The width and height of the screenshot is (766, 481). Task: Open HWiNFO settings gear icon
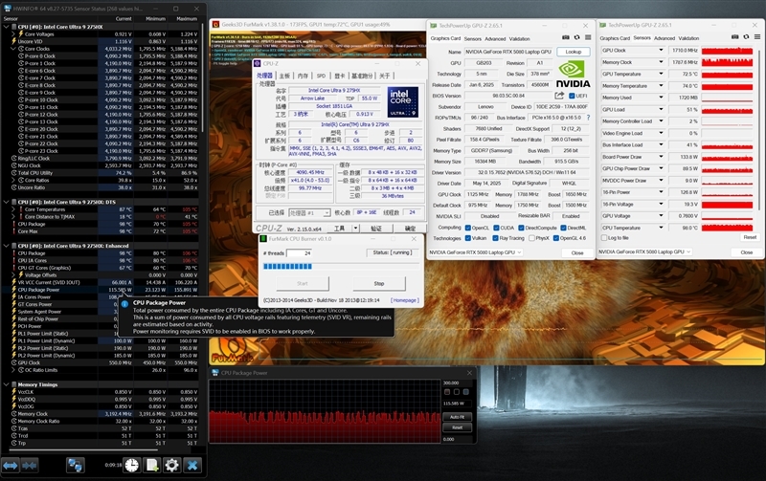172,466
